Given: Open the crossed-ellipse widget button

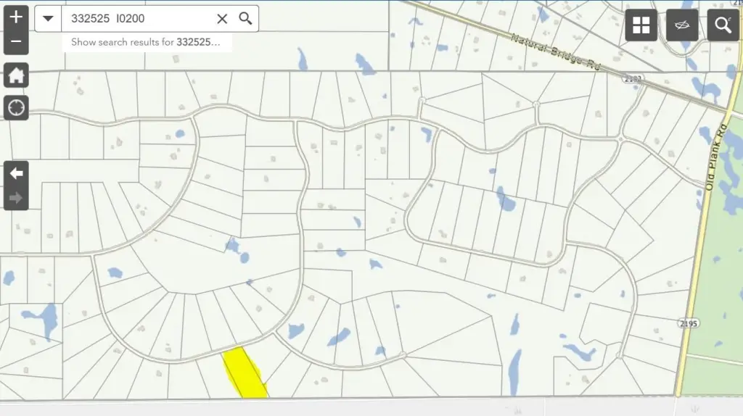Looking at the screenshot, I should coord(682,25).
